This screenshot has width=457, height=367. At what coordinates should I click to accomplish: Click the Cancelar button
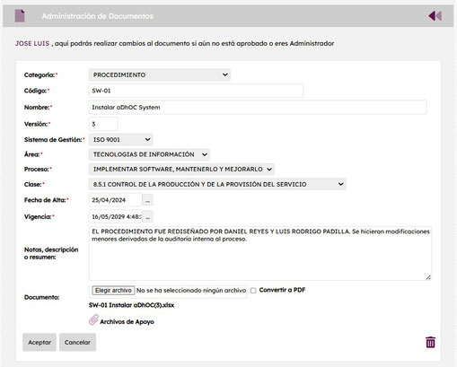[x=77, y=342]
